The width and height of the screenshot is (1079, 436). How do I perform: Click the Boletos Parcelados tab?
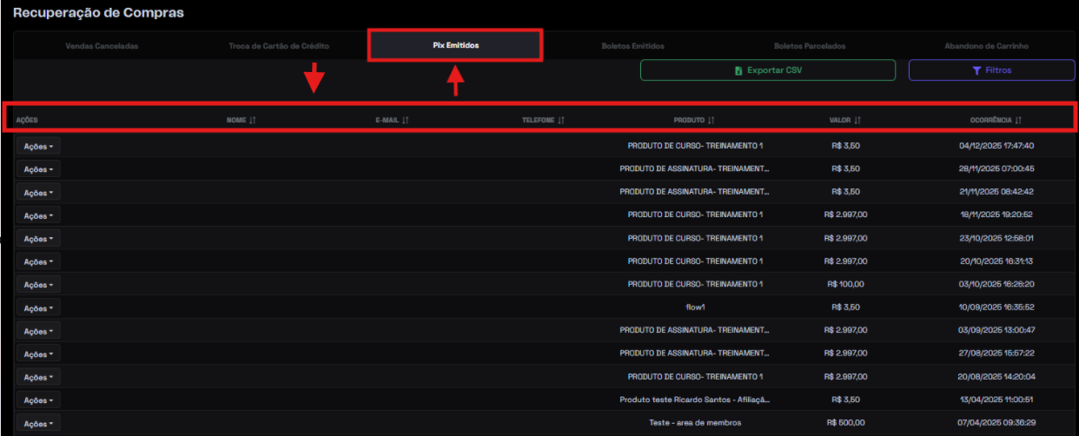point(809,45)
